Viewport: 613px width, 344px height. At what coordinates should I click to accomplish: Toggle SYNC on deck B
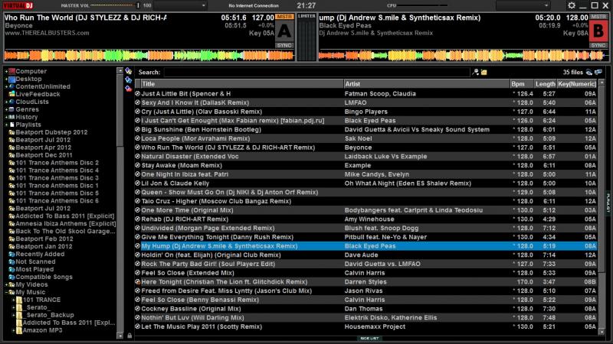click(x=598, y=45)
